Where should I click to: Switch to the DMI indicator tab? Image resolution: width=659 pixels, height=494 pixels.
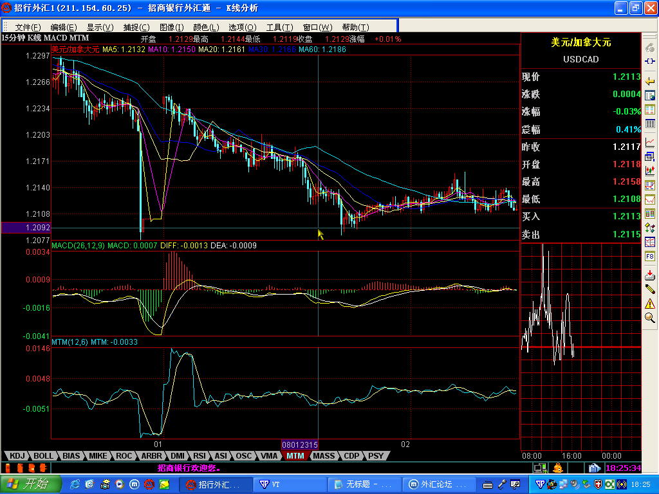click(178, 456)
